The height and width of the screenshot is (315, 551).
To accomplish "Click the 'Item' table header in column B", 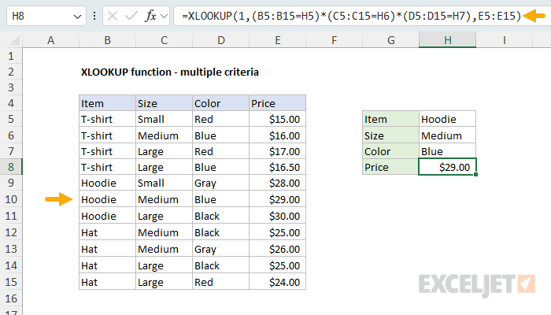I will point(108,103).
